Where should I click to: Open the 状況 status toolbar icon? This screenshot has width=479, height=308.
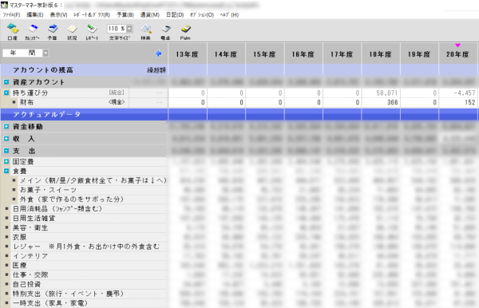click(x=72, y=32)
